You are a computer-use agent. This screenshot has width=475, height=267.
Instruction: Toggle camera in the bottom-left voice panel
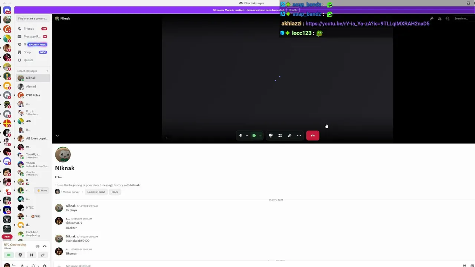9,255
